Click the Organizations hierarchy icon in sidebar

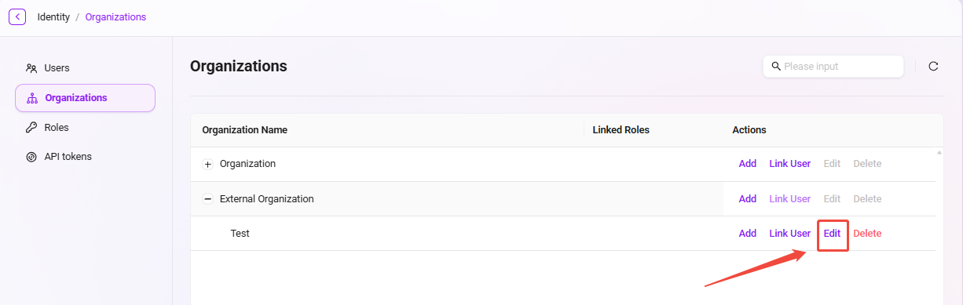point(32,98)
